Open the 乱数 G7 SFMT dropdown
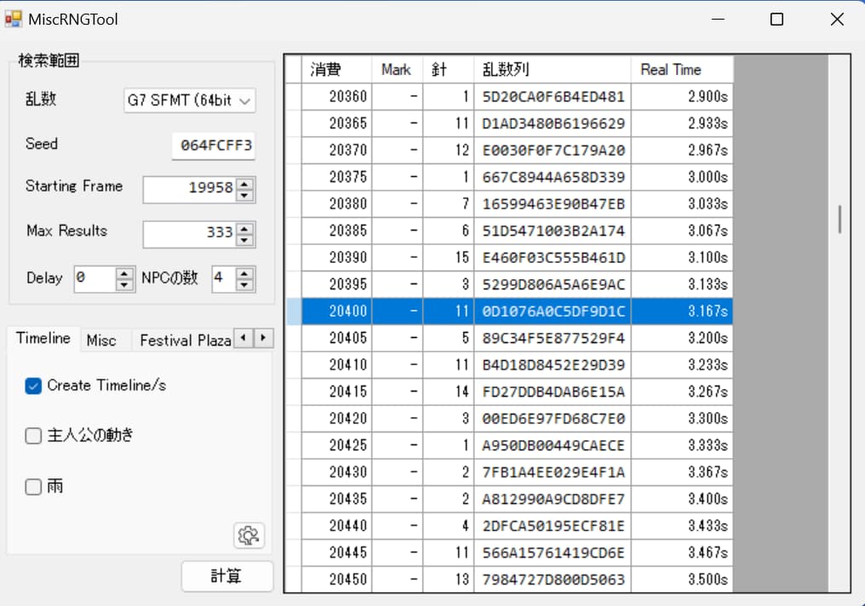865x606 pixels. (x=189, y=100)
